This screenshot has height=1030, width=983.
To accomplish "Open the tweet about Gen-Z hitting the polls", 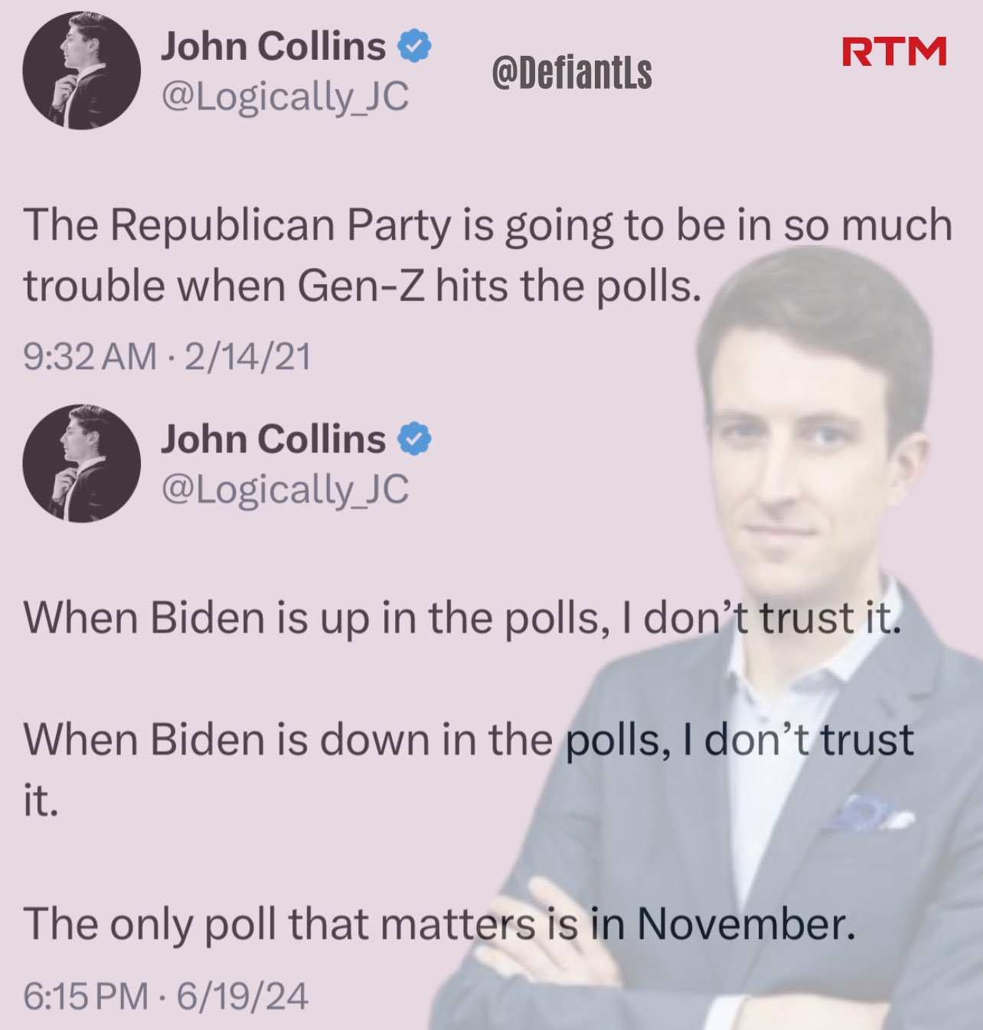I will coord(488,256).
